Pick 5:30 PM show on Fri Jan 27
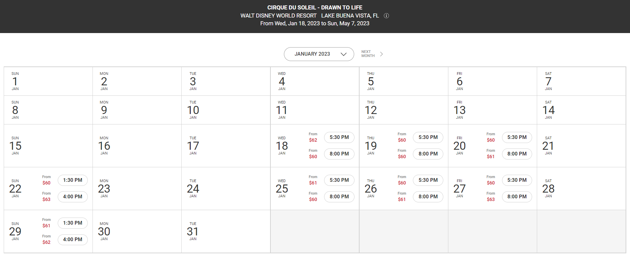Viewport: 630px width, 257px height. click(517, 180)
